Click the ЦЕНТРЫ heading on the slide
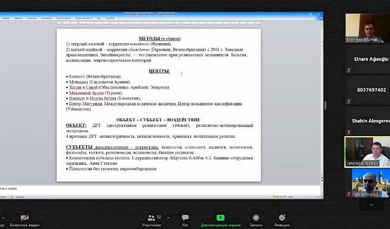Image resolution: width=390 pixels, height=229 pixels. 159,71
